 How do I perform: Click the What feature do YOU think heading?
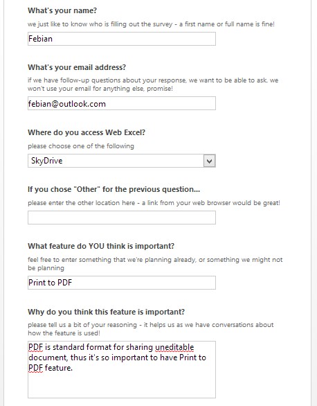[x=101, y=246]
